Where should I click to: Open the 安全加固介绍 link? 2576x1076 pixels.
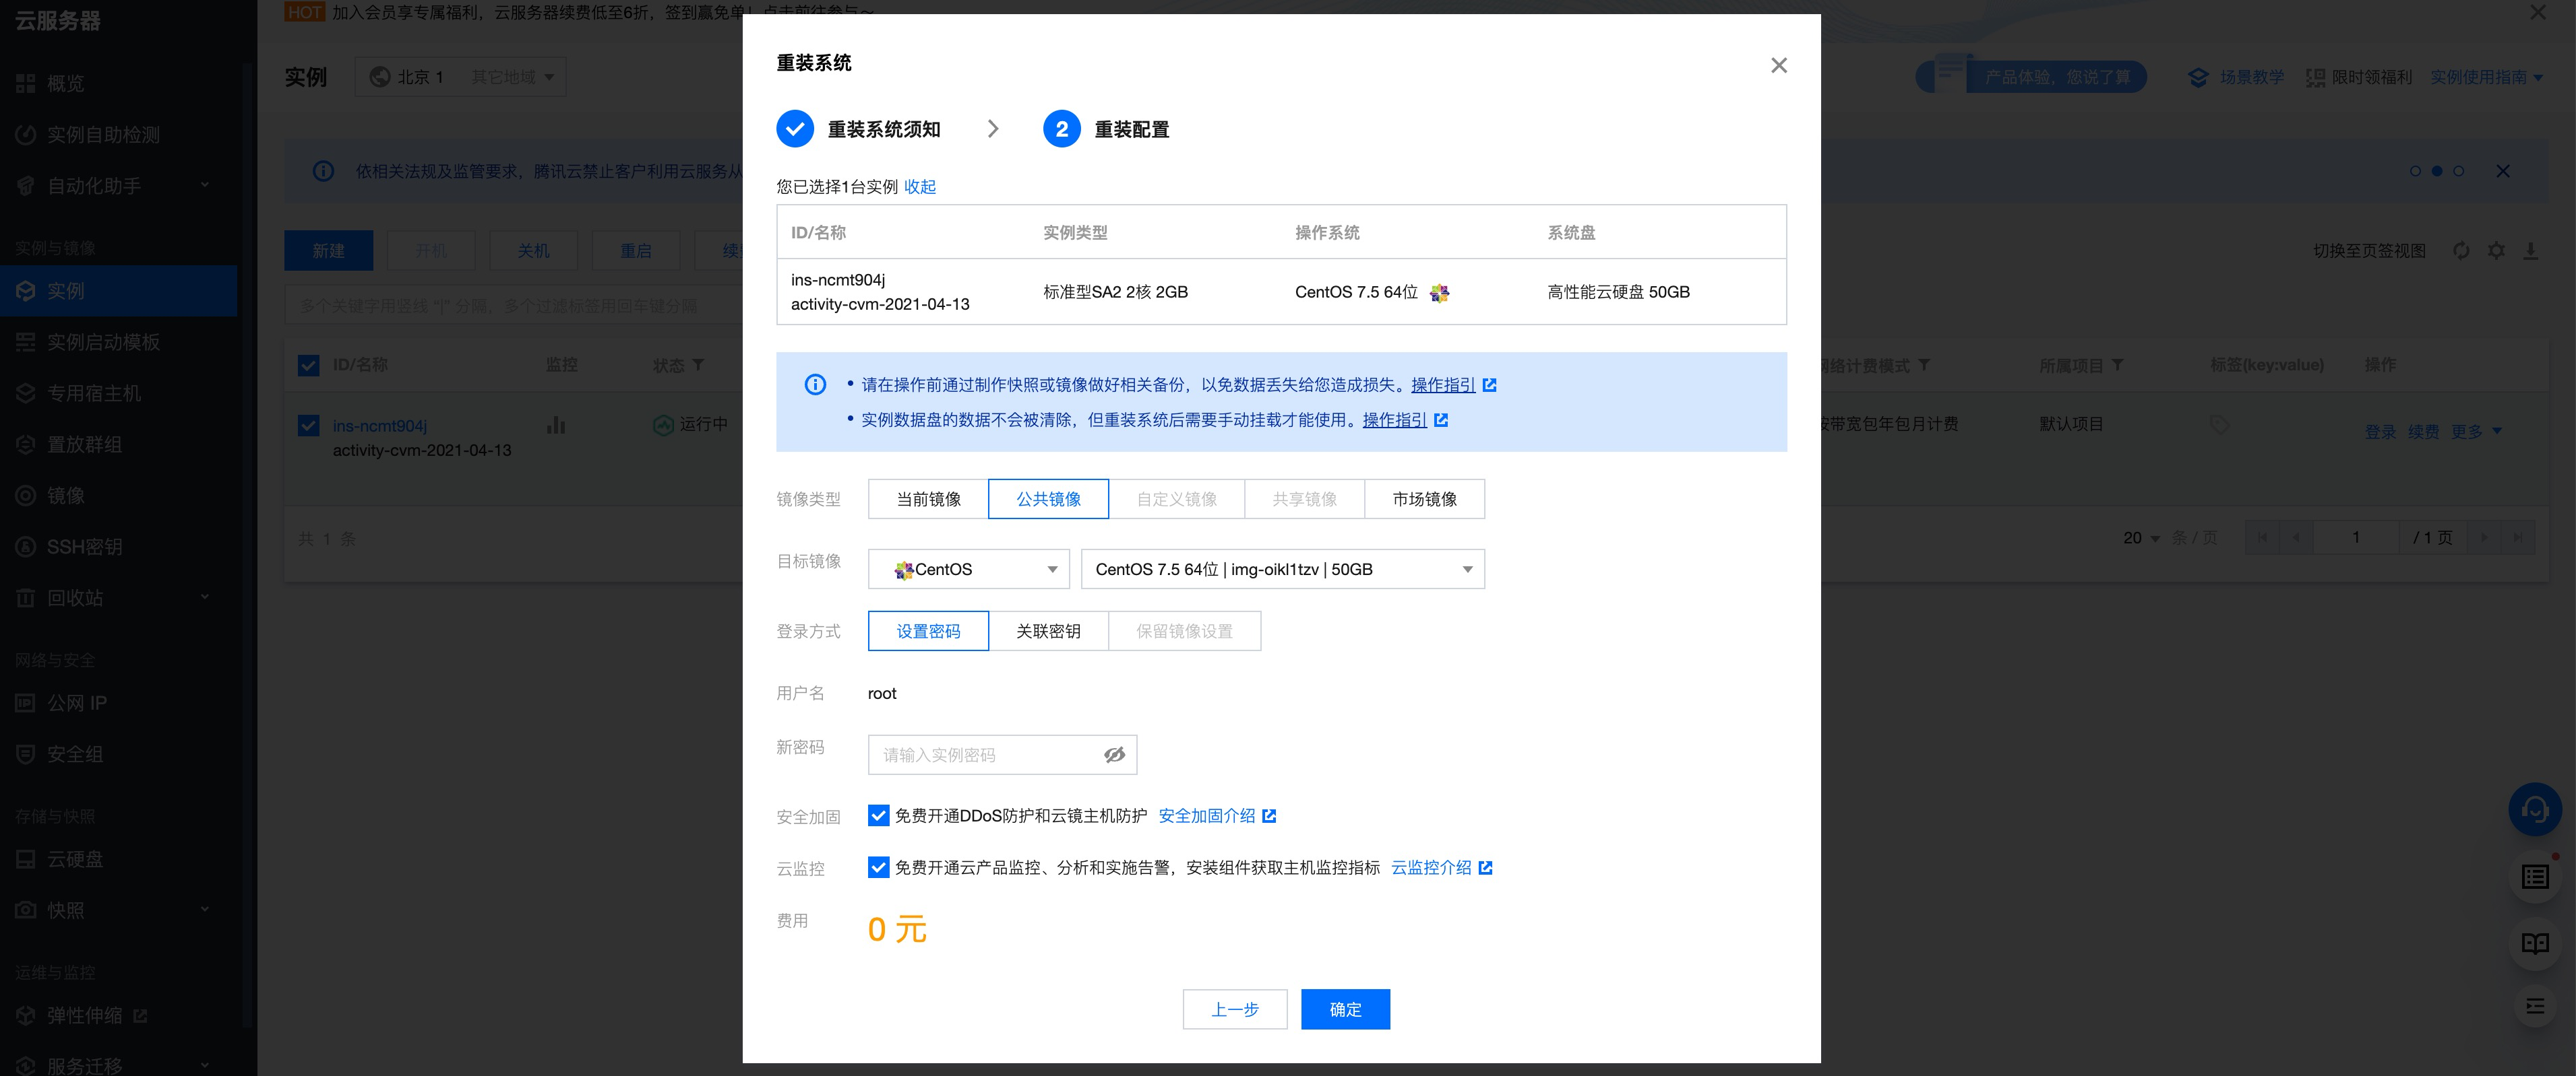click(x=1206, y=815)
